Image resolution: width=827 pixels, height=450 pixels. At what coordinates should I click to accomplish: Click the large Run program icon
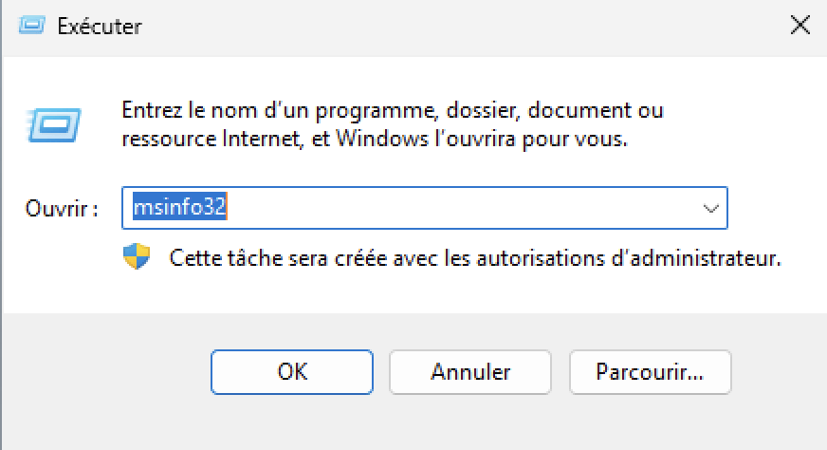(x=53, y=125)
